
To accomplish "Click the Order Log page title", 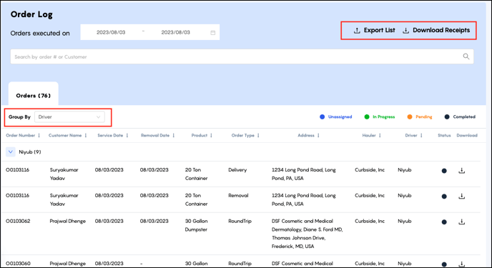I will pos(31,14).
